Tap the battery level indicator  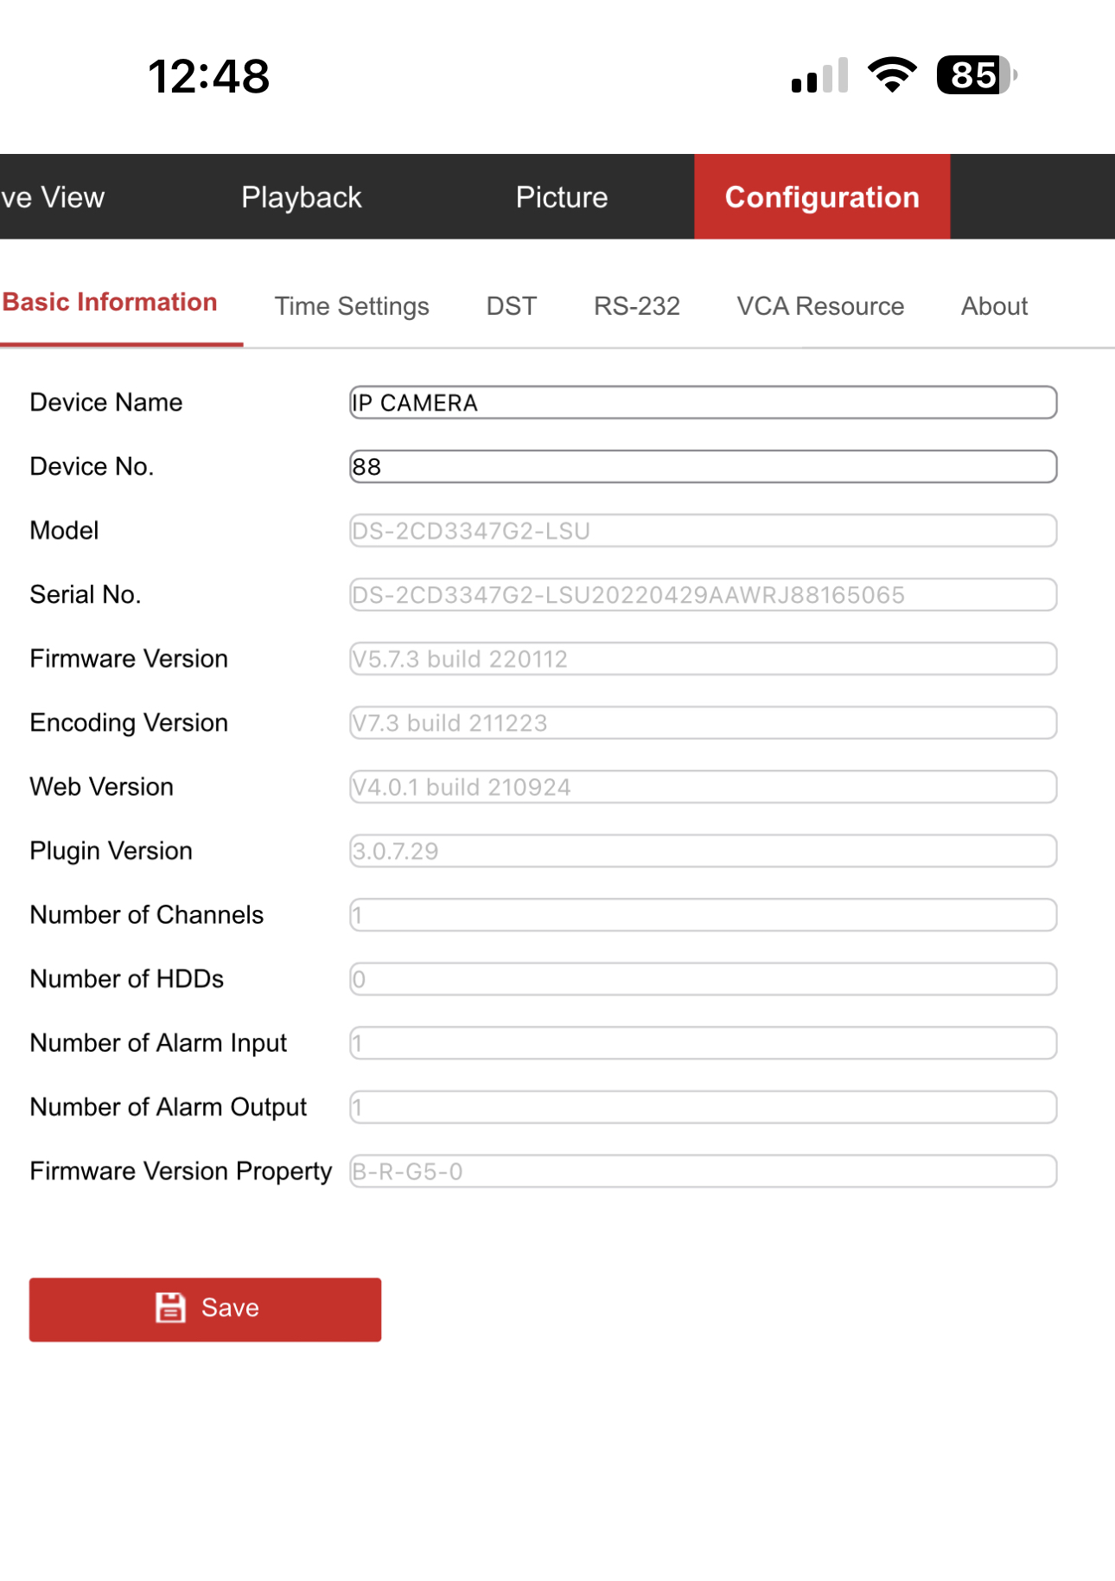pyautogui.click(x=976, y=75)
